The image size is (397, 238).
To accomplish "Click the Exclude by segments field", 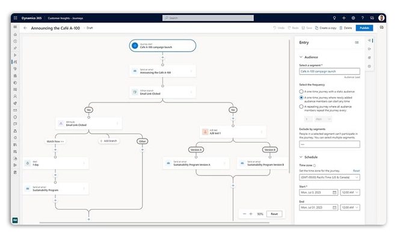I will [330, 145].
